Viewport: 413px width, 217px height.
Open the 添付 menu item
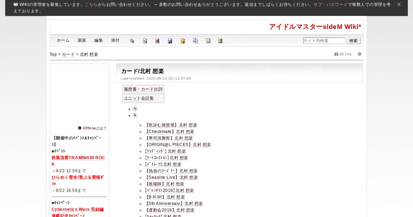point(115,40)
